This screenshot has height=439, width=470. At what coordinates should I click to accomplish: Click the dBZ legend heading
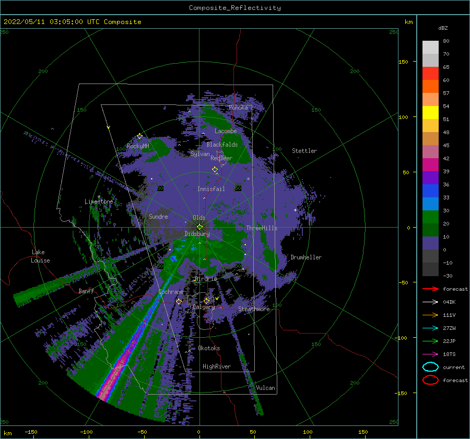click(443, 28)
